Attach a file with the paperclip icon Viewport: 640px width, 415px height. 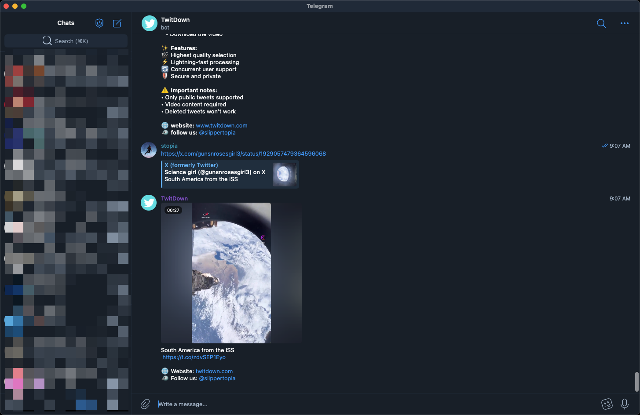[145, 404]
